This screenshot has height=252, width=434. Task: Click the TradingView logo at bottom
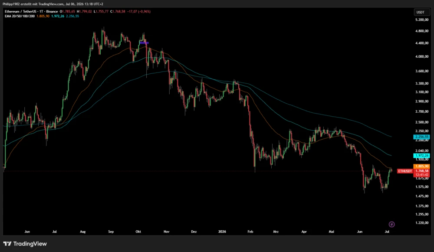[x=25, y=244]
